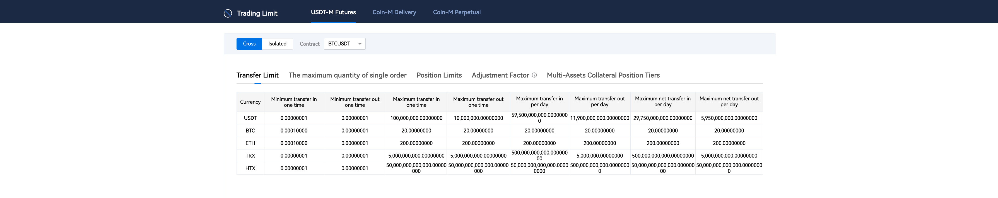
Task: Click the HTX currency row cell
Action: click(250, 168)
